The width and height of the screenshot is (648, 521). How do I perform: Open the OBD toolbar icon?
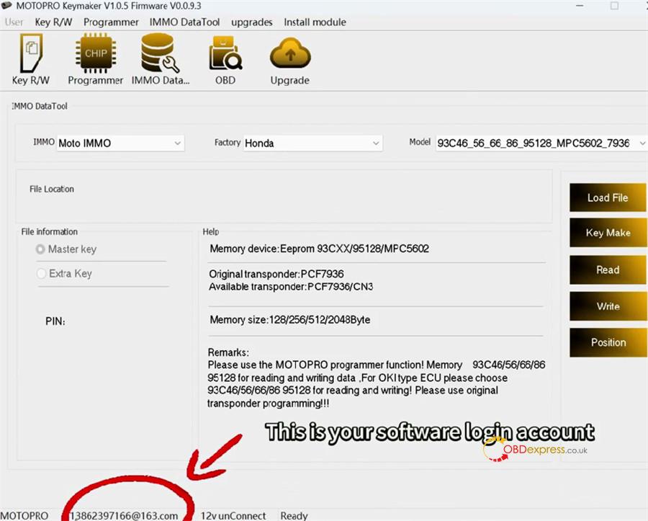pos(225,60)
